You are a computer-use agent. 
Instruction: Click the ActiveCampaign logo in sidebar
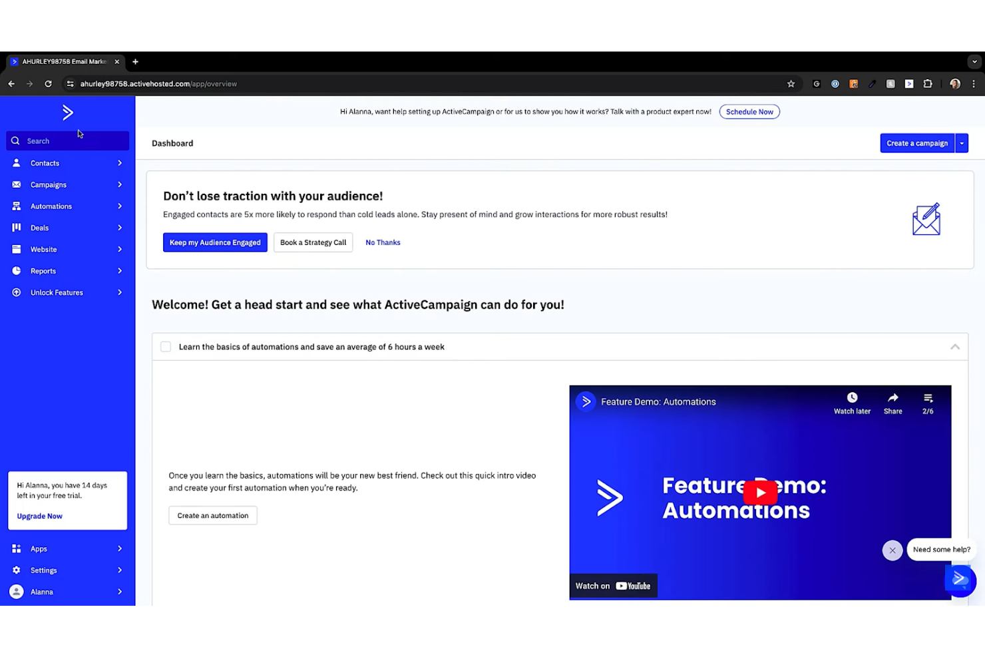pyautogui.click(x=67, y=112)
